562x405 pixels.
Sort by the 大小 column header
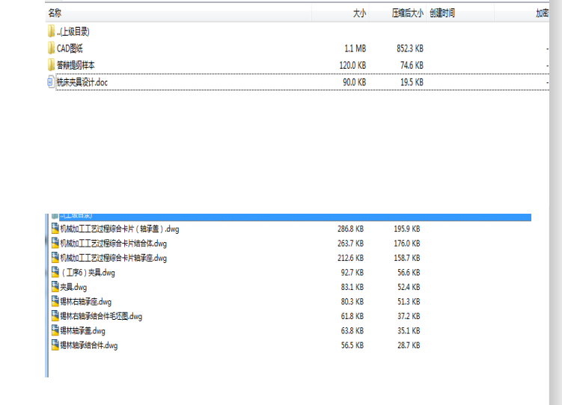coord(359,13)
